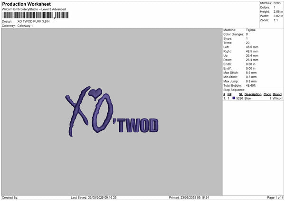Click the 'TWOD' lettering in the preview
This screenshot has width=285, height=201.
coord(139,125)
